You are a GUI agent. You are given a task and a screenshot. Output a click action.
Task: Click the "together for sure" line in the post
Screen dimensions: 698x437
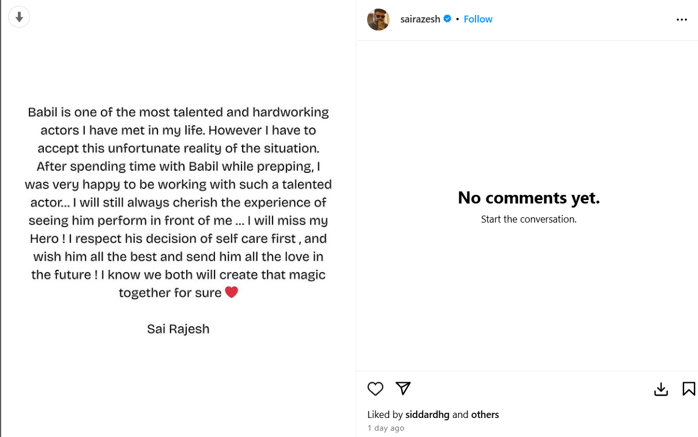point(170,293)
